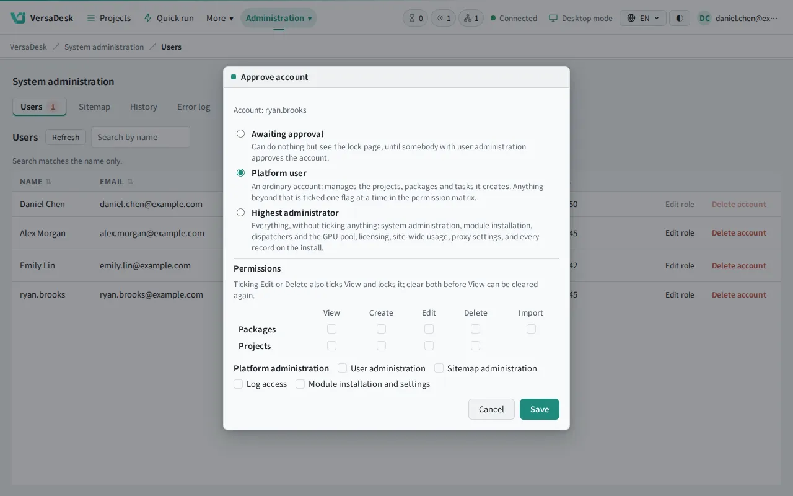Launch Quick run with the bolt icon
793x496 pixels.
coord(169,18)
